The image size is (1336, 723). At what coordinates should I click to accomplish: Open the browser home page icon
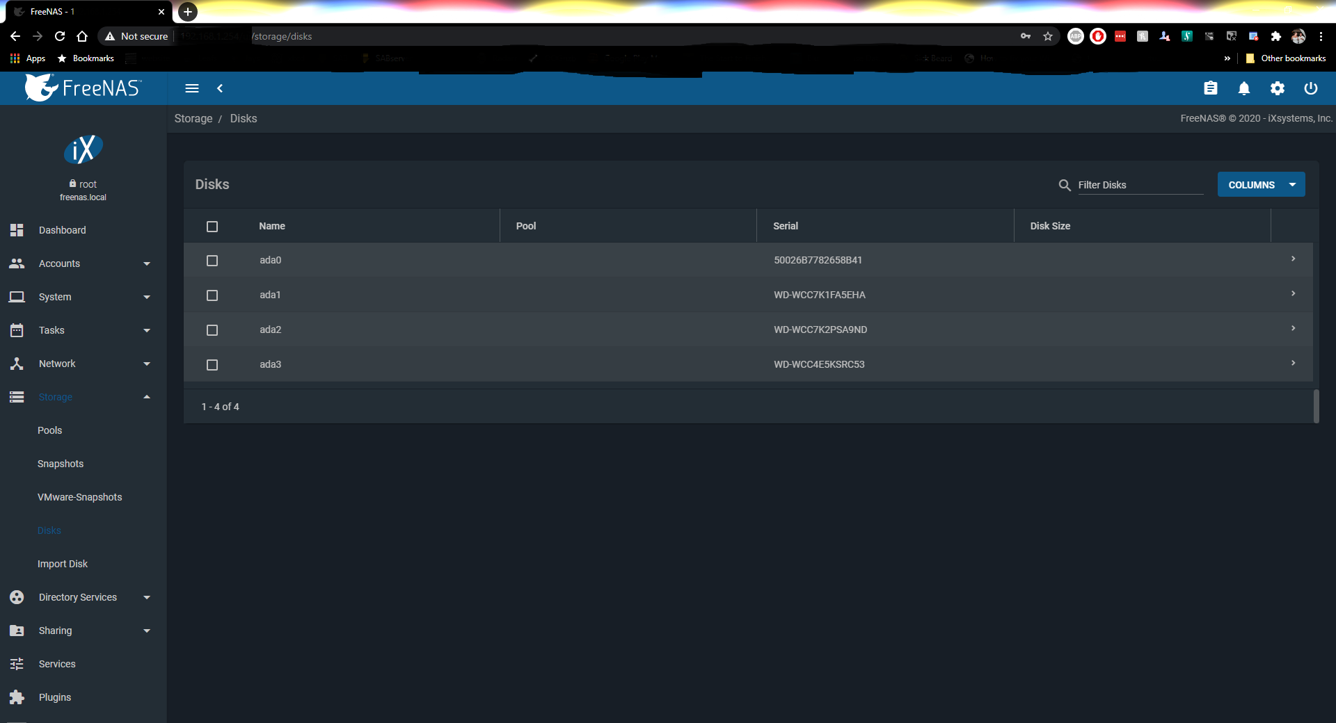pyautogui.click(x=82, y=36)
